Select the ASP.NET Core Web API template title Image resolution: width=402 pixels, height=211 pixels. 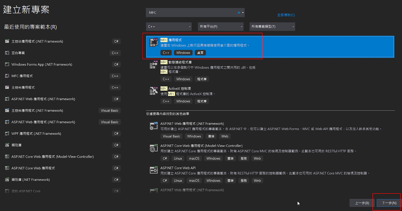coord(178,168)
